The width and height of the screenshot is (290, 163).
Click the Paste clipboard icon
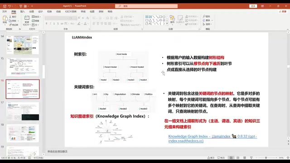tap(5, 18)
